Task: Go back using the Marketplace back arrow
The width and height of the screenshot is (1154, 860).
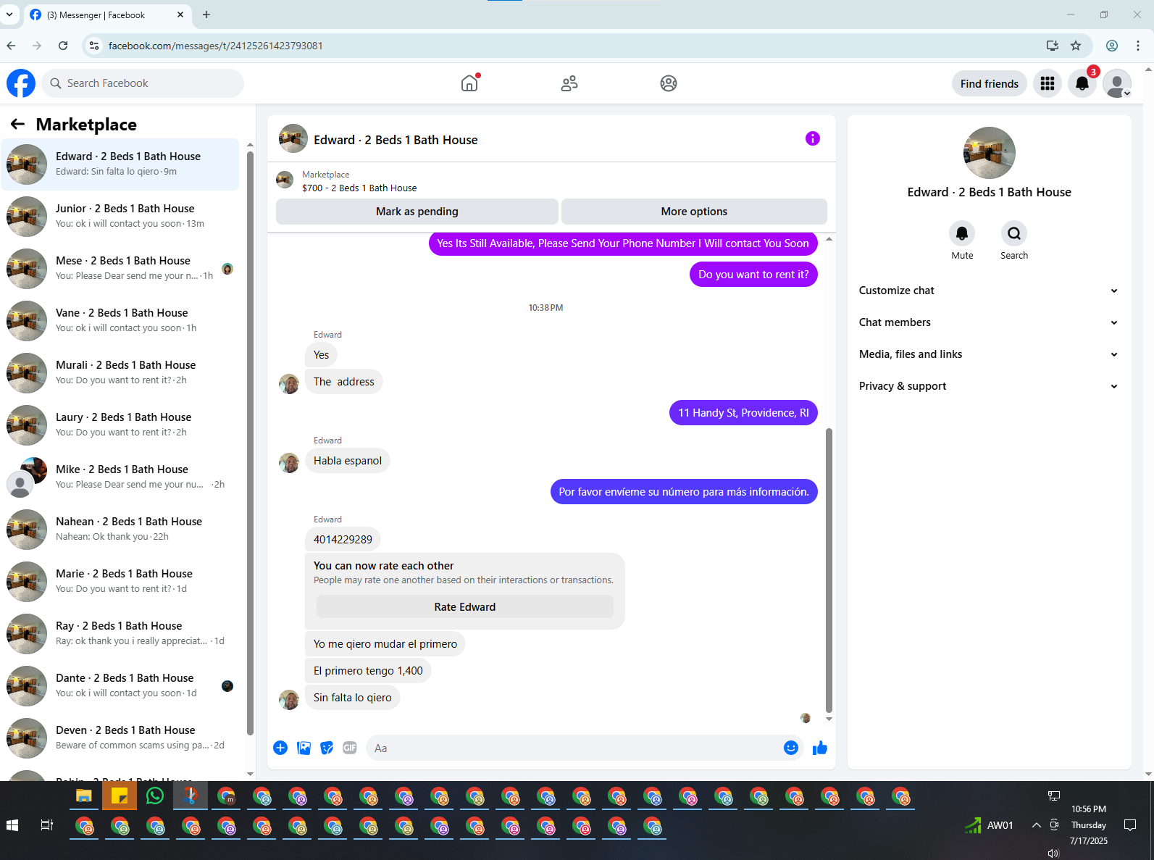Action: coord(17,125)
